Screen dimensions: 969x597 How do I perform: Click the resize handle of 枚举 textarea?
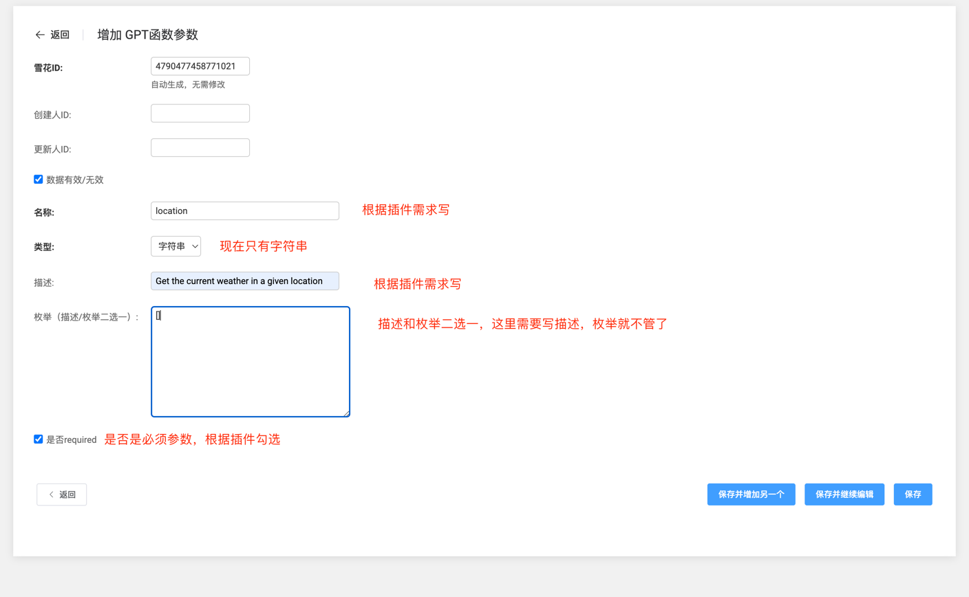pyautogui.click(x=346, y=413)
